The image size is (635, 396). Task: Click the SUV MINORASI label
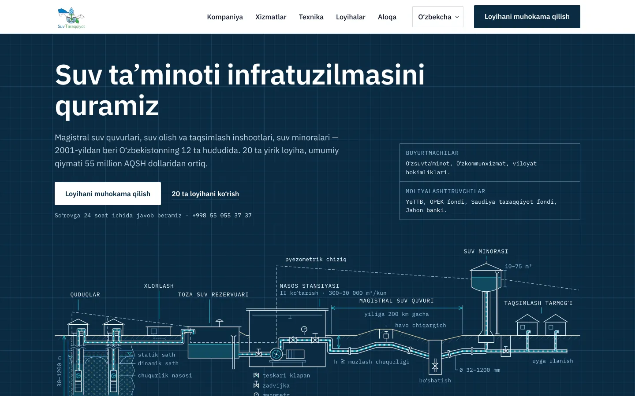click(x=486, y=252)
